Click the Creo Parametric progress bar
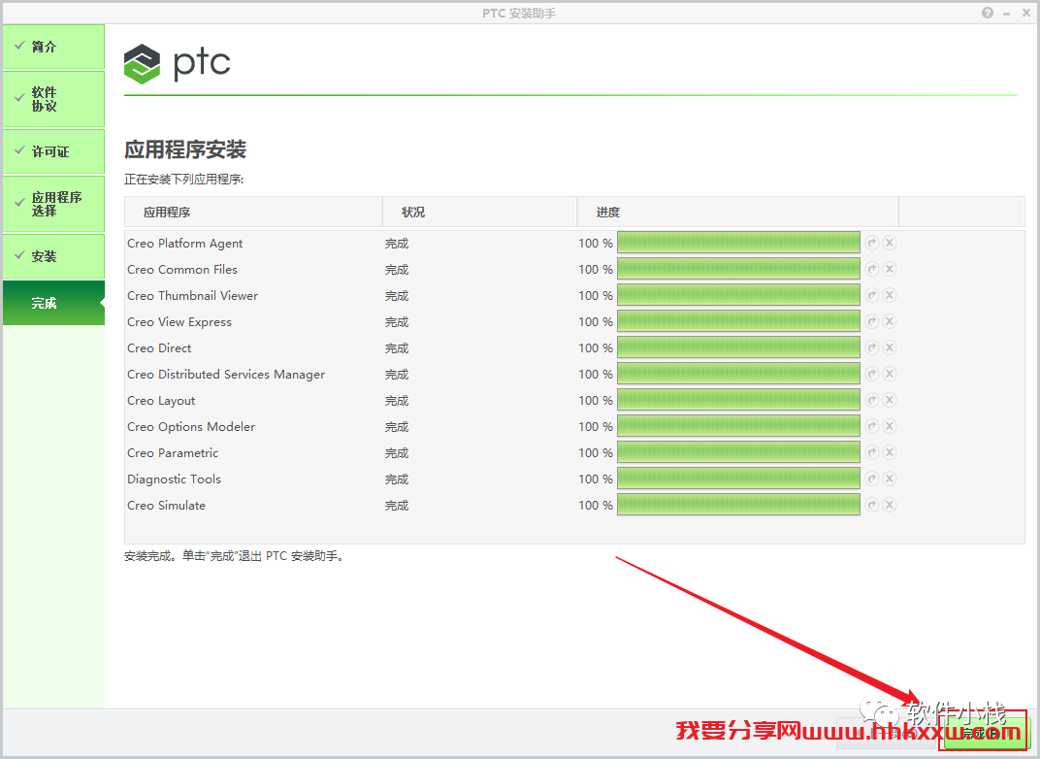 pyautogui.click(x=738, y=452)
